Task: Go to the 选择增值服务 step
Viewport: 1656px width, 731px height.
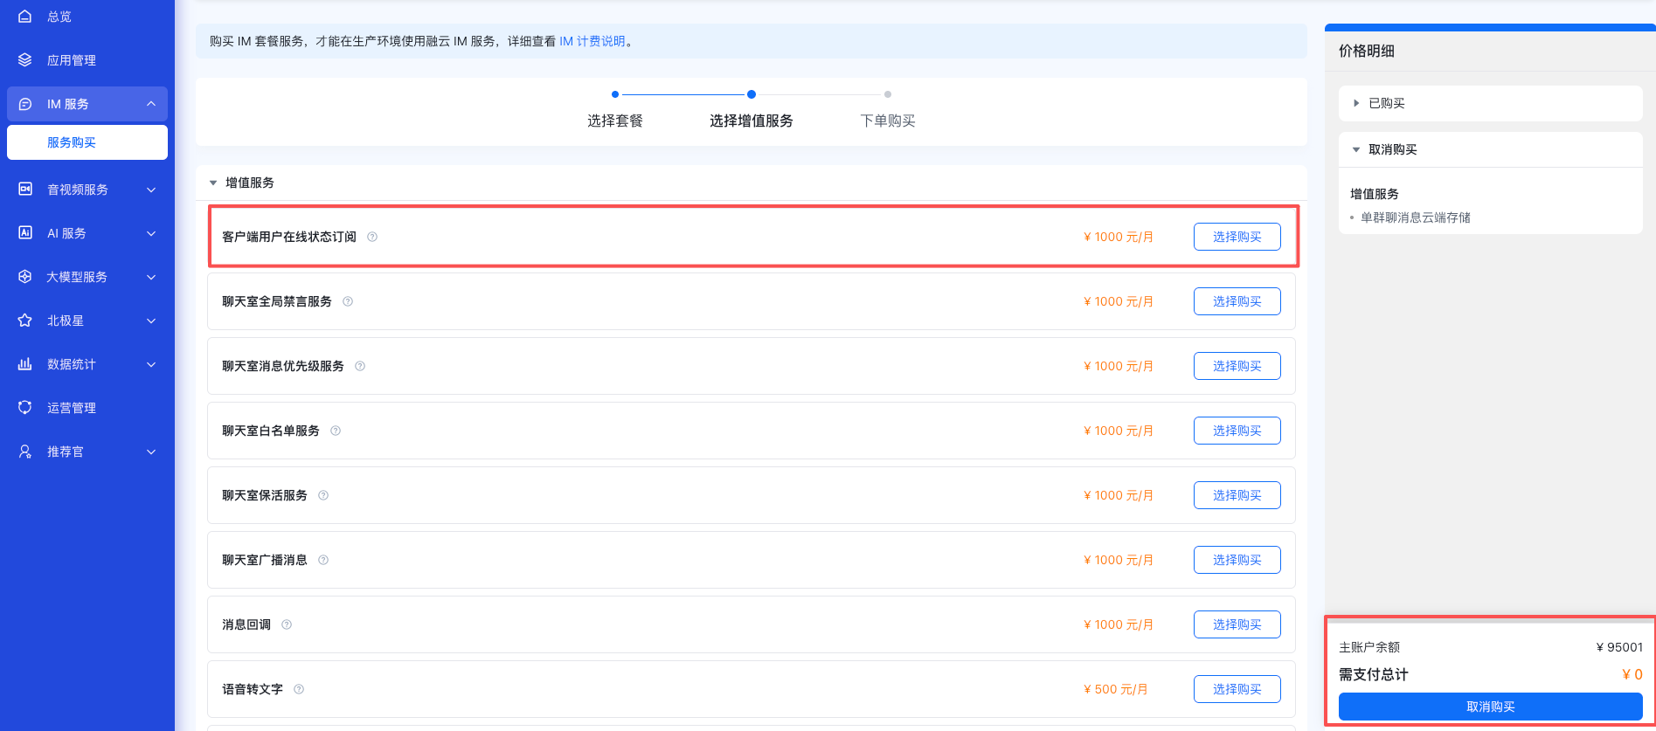Action: click(x=752, y=121)
